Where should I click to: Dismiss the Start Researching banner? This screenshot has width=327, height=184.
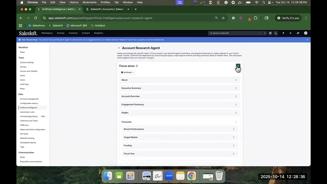307,40
